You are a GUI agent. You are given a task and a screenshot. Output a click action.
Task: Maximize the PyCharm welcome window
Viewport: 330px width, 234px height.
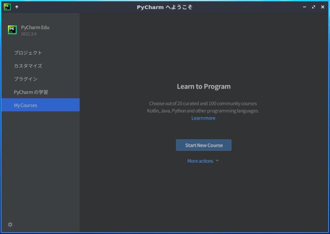pyautogui.click(x=314, y=7)
